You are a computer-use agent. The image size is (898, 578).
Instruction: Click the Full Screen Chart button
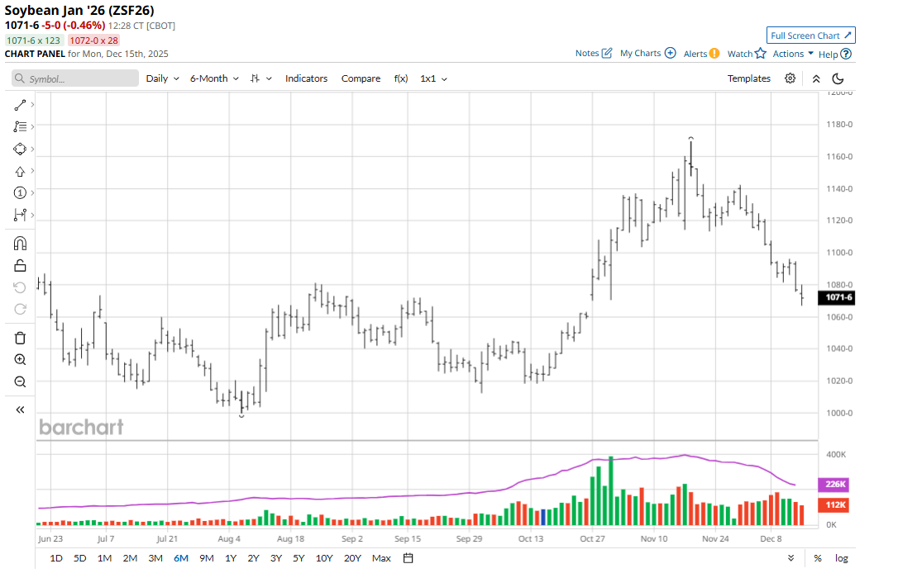pyautogui.click(x=811, y=36)
